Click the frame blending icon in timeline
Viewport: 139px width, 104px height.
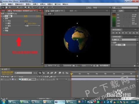(52, 73)
